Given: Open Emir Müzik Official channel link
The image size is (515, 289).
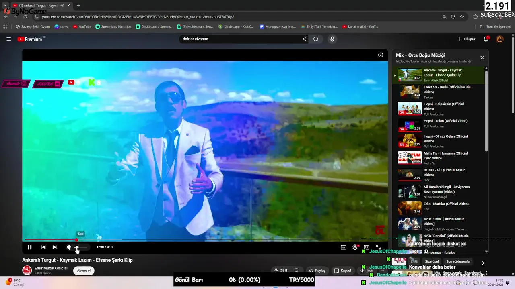Looking at the screenshot, I should (x=51, y=268).
